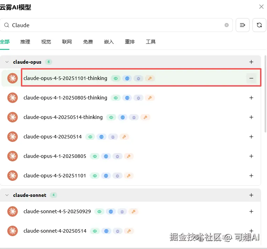The image size is (267, 249).
Task: Click reasoning tag on claude-opus-4-5-20251101-thinking
Action: click(139, 78)
